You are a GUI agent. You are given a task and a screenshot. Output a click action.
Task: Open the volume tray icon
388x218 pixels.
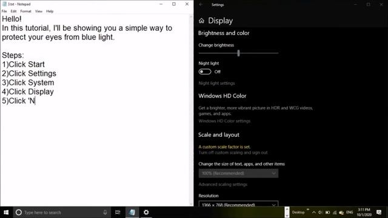click(x=320, y=213)
